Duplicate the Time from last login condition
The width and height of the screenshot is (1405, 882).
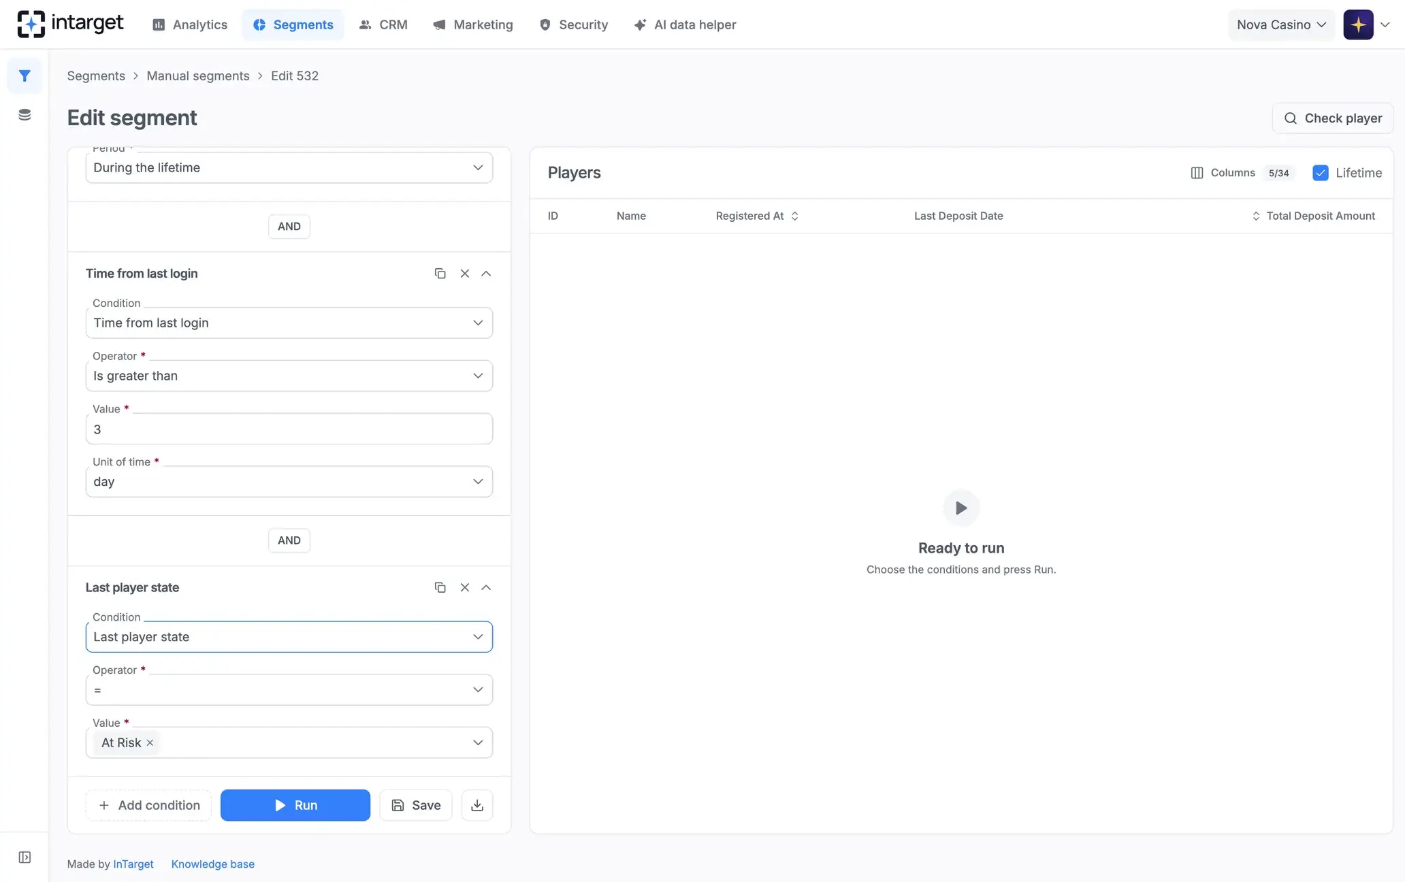pyautogui.click(x=440, y=273)
